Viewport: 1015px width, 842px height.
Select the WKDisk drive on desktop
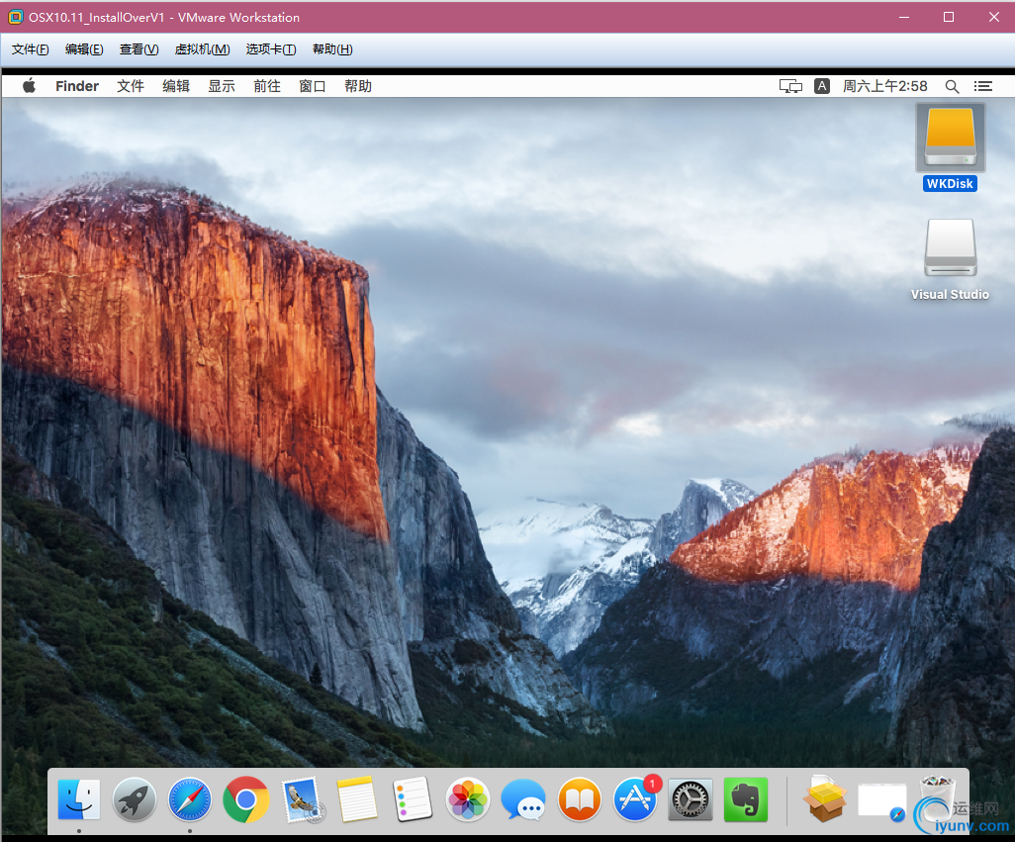click(x=951, y=146)
